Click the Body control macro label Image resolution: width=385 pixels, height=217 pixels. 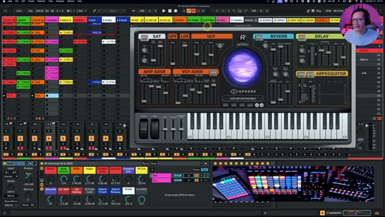64,170
